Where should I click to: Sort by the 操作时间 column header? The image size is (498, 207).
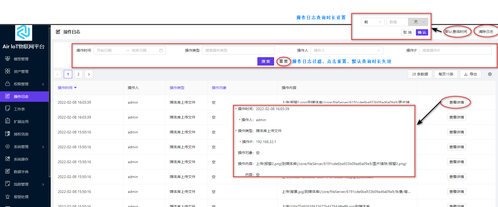point(67,88)
